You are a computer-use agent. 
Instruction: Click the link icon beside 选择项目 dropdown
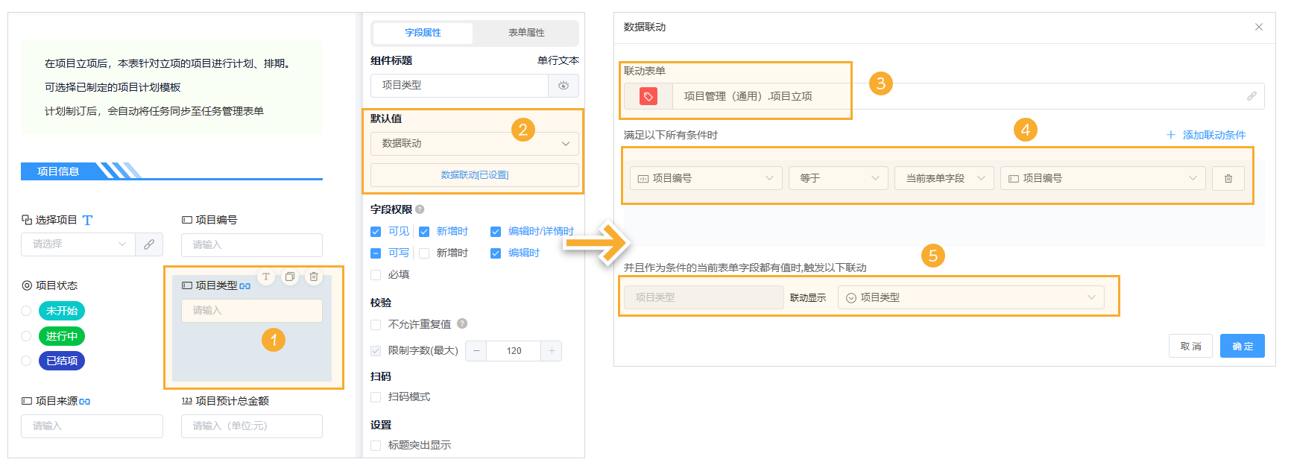(x=149, y=244)
